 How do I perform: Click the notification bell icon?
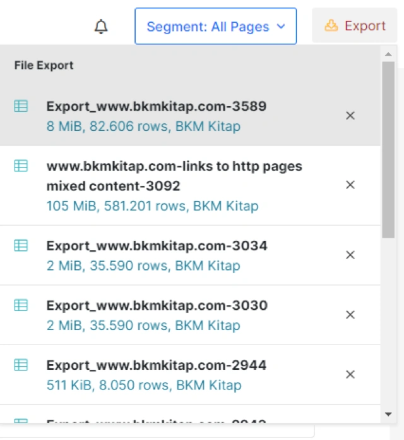click(x=101, y=27)
